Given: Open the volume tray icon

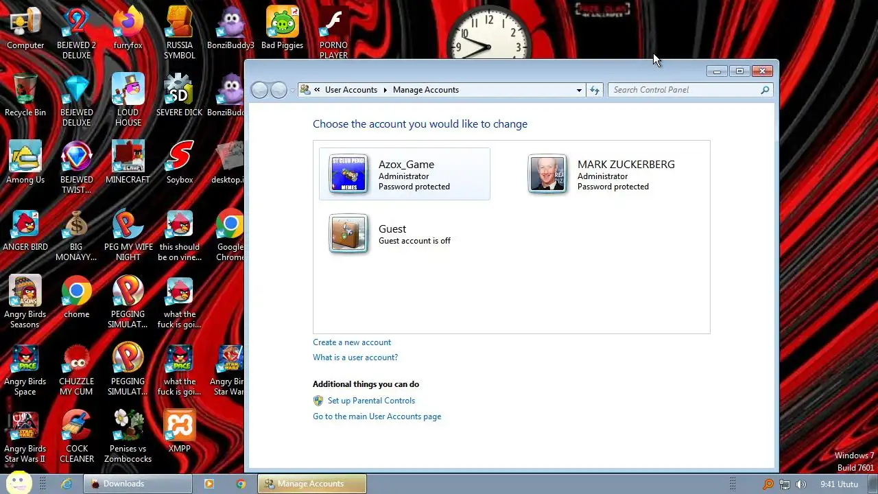Looking at the screenshot, I should [x=800, y=484].
